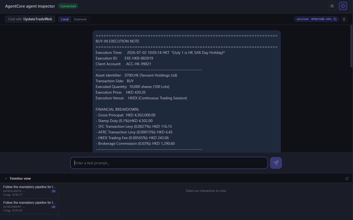
Task: Click the Timeline view label
Action: [x=20, y=179]
